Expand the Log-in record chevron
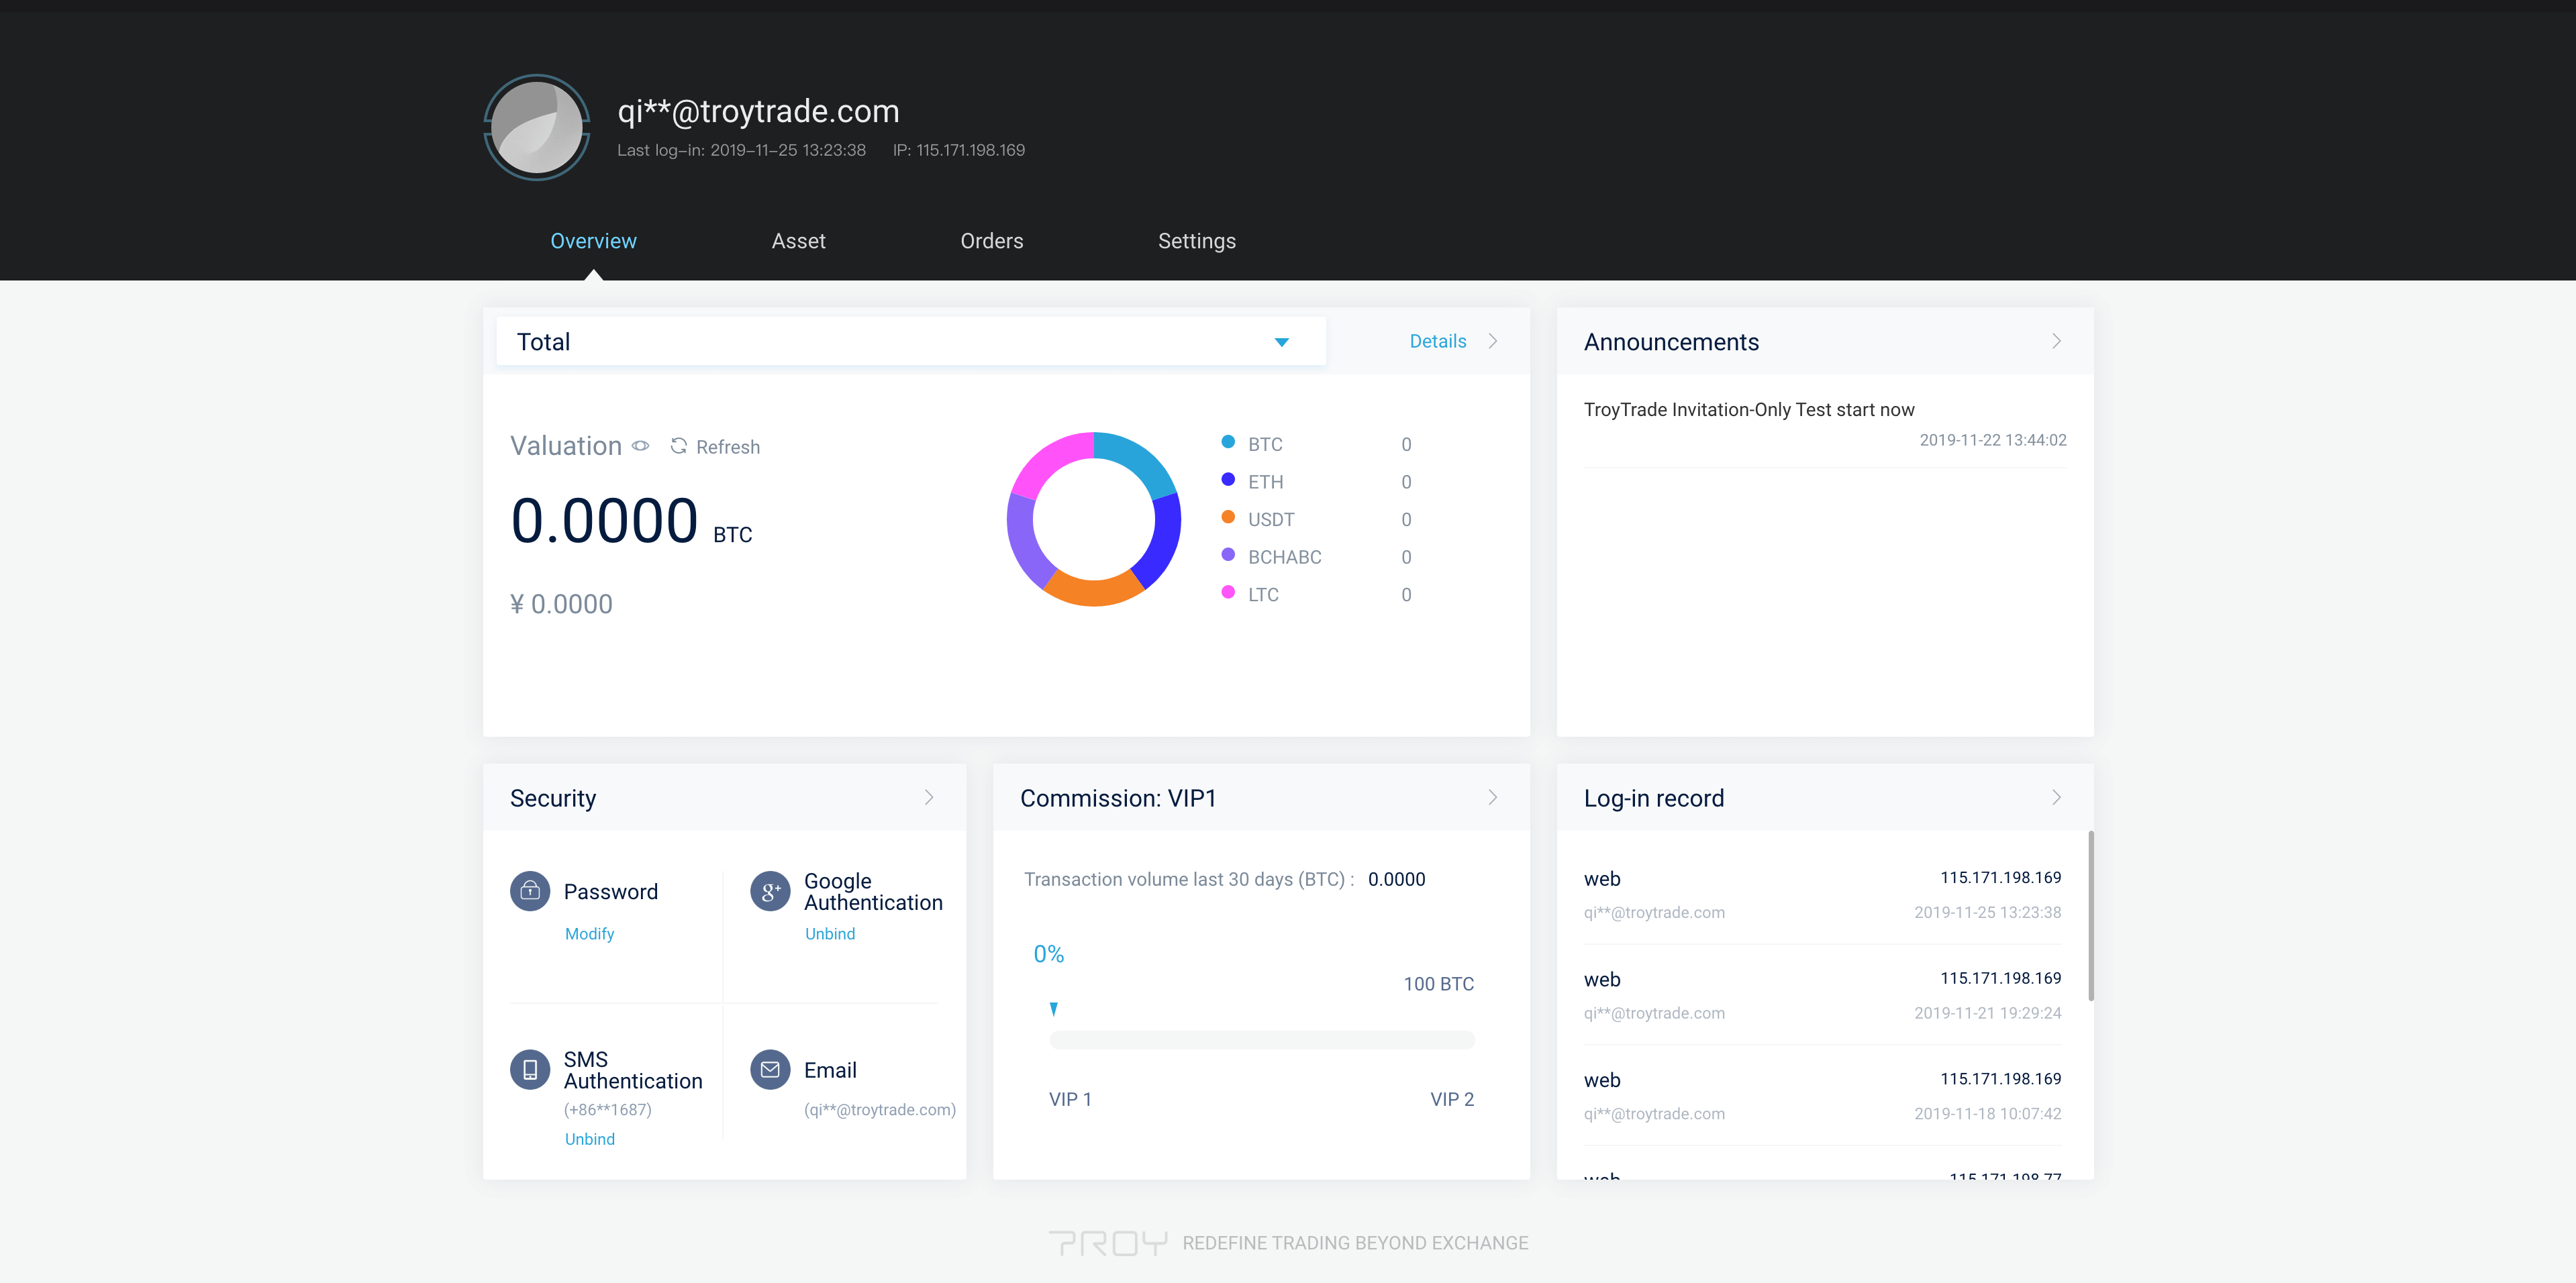Viewport: 2576px width, 1283px height. click(2056, 797)
